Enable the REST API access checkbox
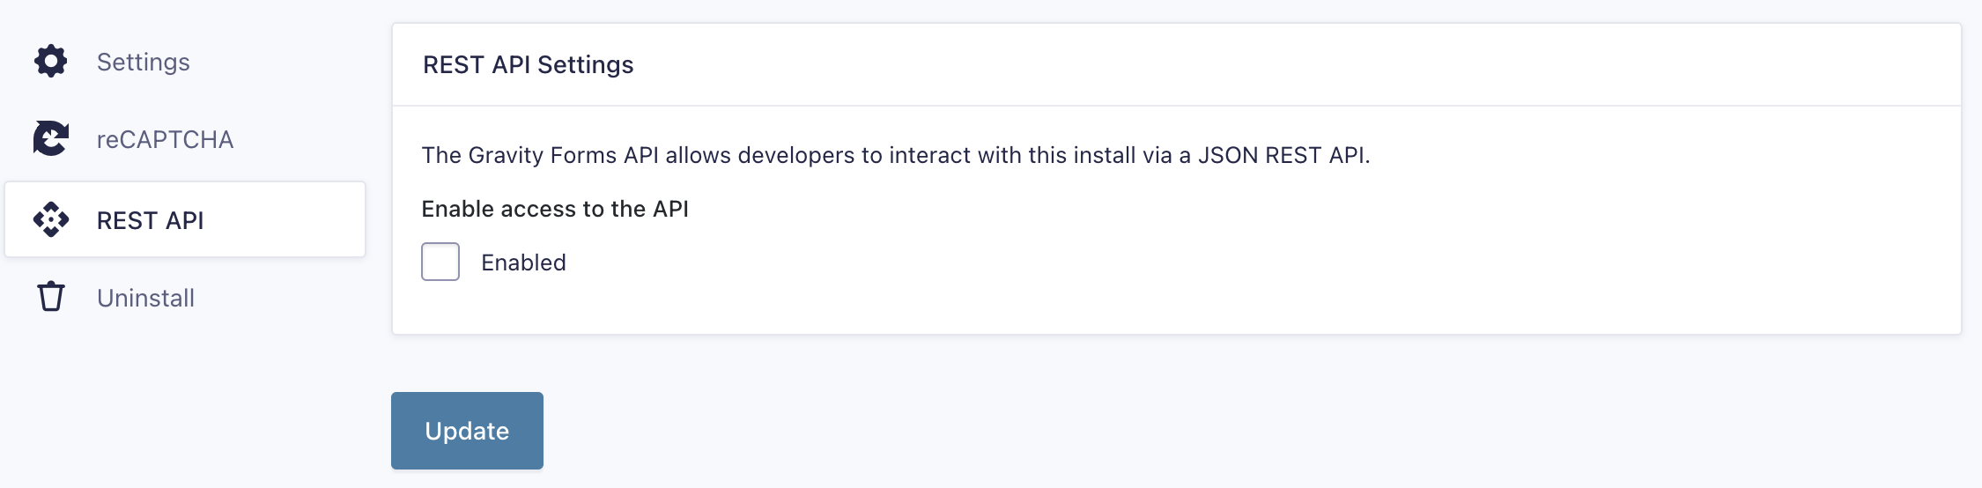Screen dimensions: 1982x488 (440, 262)
